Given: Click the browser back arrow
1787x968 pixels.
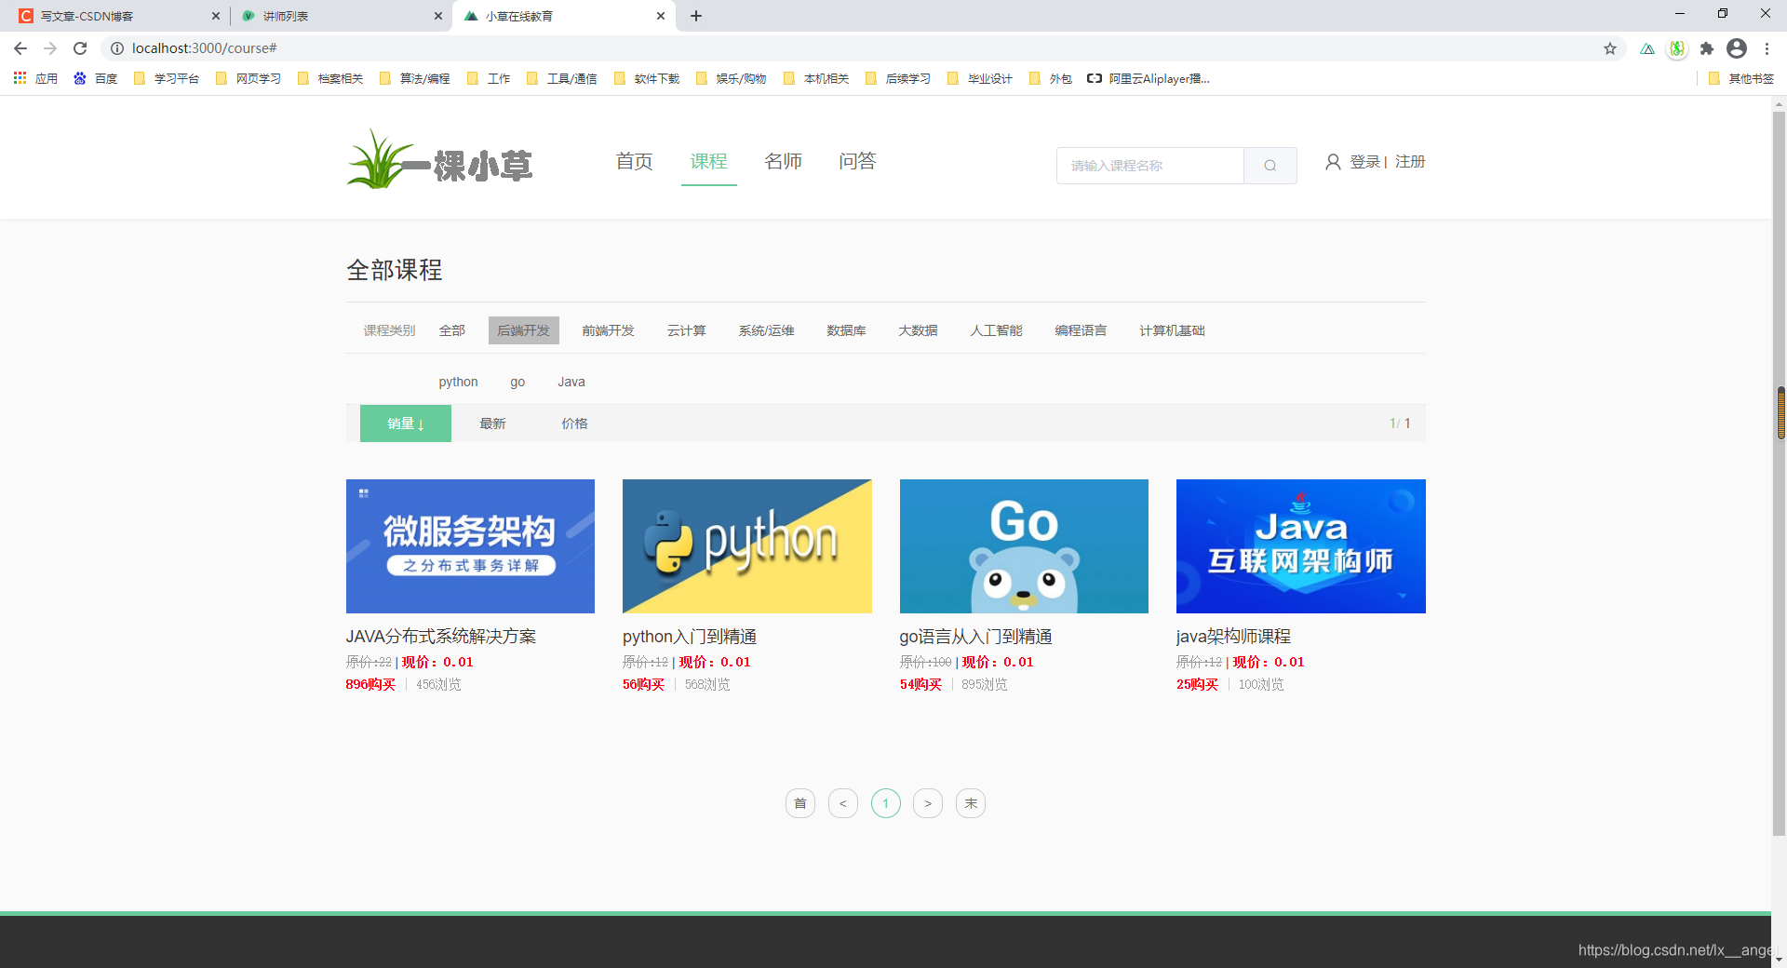Looking at the screenshot, I should [20, 48].
